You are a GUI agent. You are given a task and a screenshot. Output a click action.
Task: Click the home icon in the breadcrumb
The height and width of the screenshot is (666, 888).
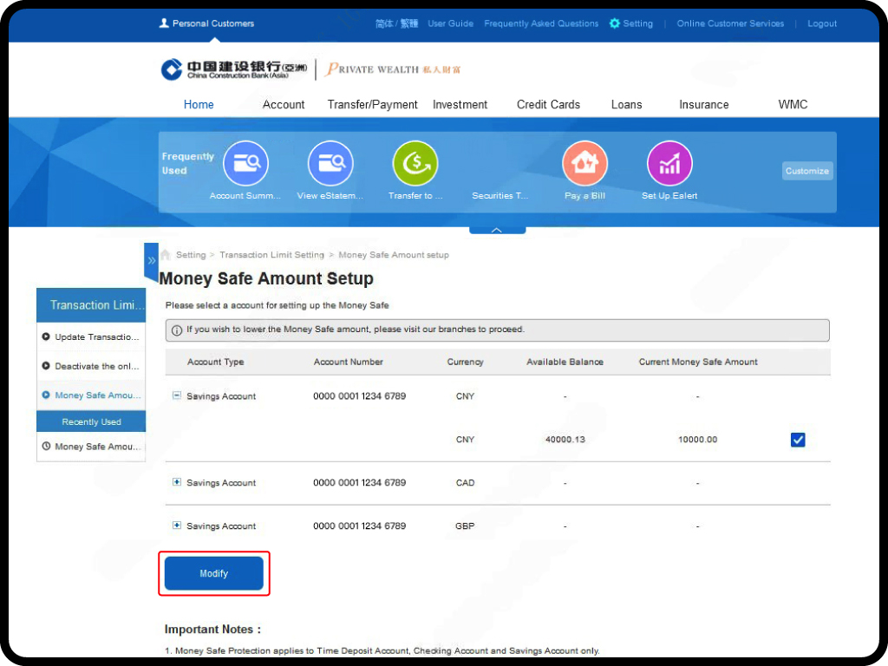(x=166, y=255)
